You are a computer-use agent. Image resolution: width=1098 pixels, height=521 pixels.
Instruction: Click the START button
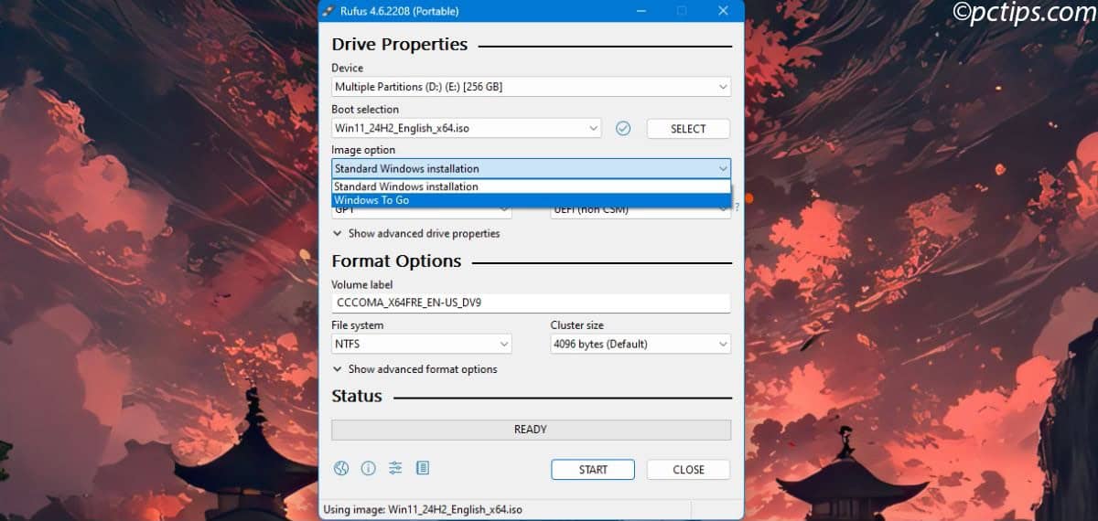click(x=593, y=470)
